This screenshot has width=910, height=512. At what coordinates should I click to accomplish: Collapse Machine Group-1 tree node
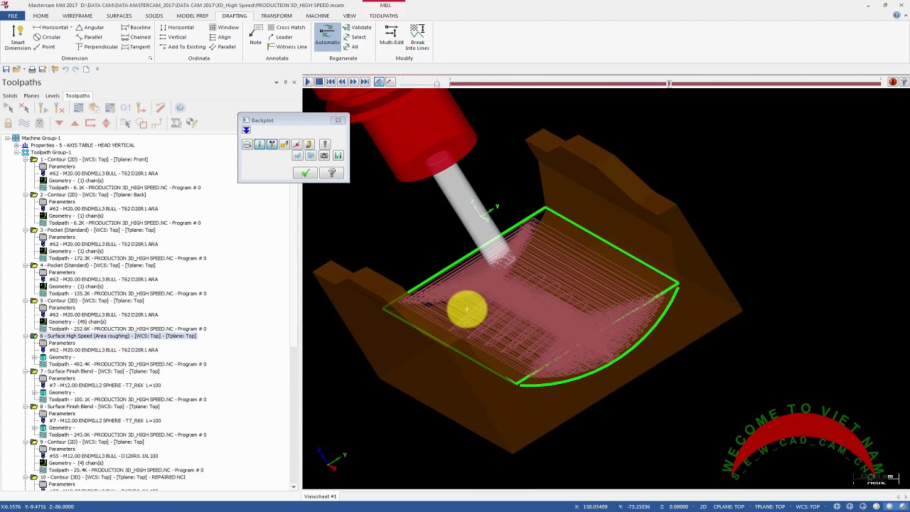[x=6, y=138]
